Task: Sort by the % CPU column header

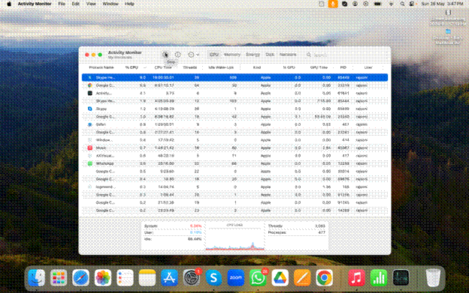Action: pyautogui.click(x=132, y=67)
